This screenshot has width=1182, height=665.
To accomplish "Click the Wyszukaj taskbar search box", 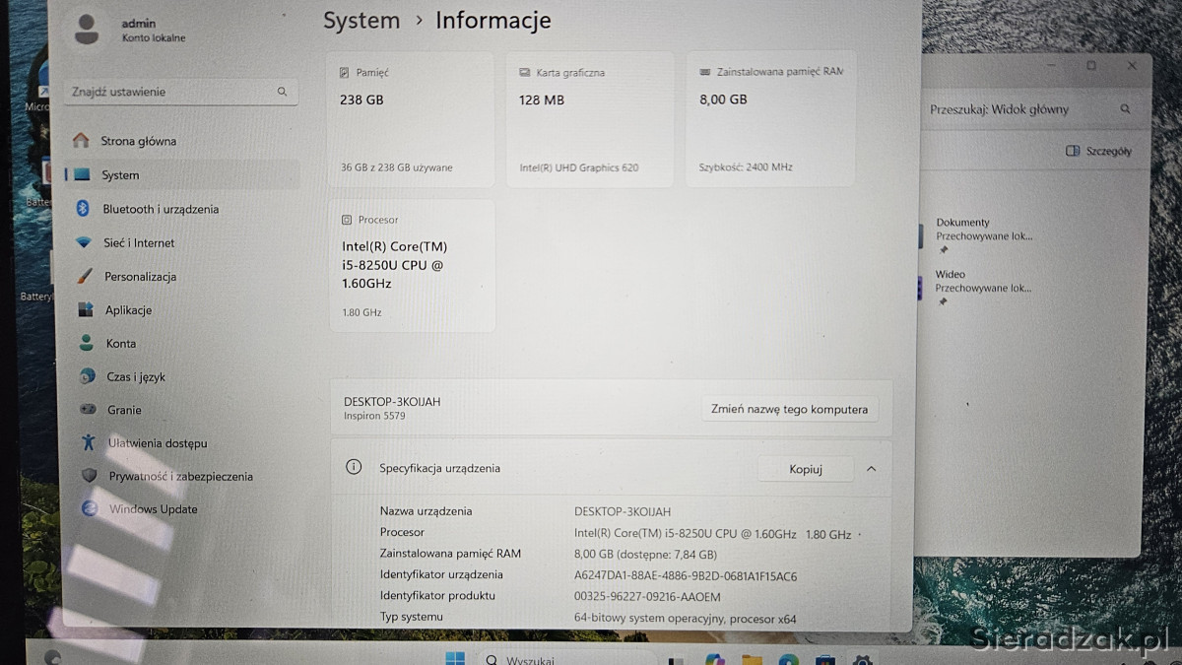I will point(566,658).
